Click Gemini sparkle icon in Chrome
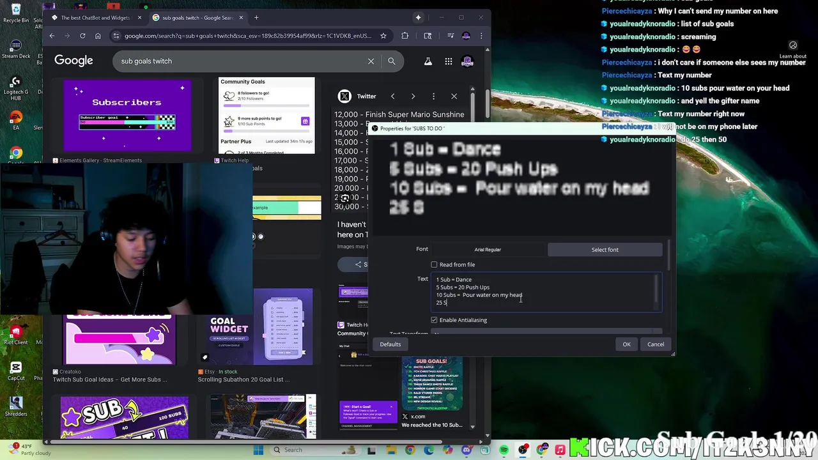The height and width of the screenshot is (460, 818). pos(418,18)
